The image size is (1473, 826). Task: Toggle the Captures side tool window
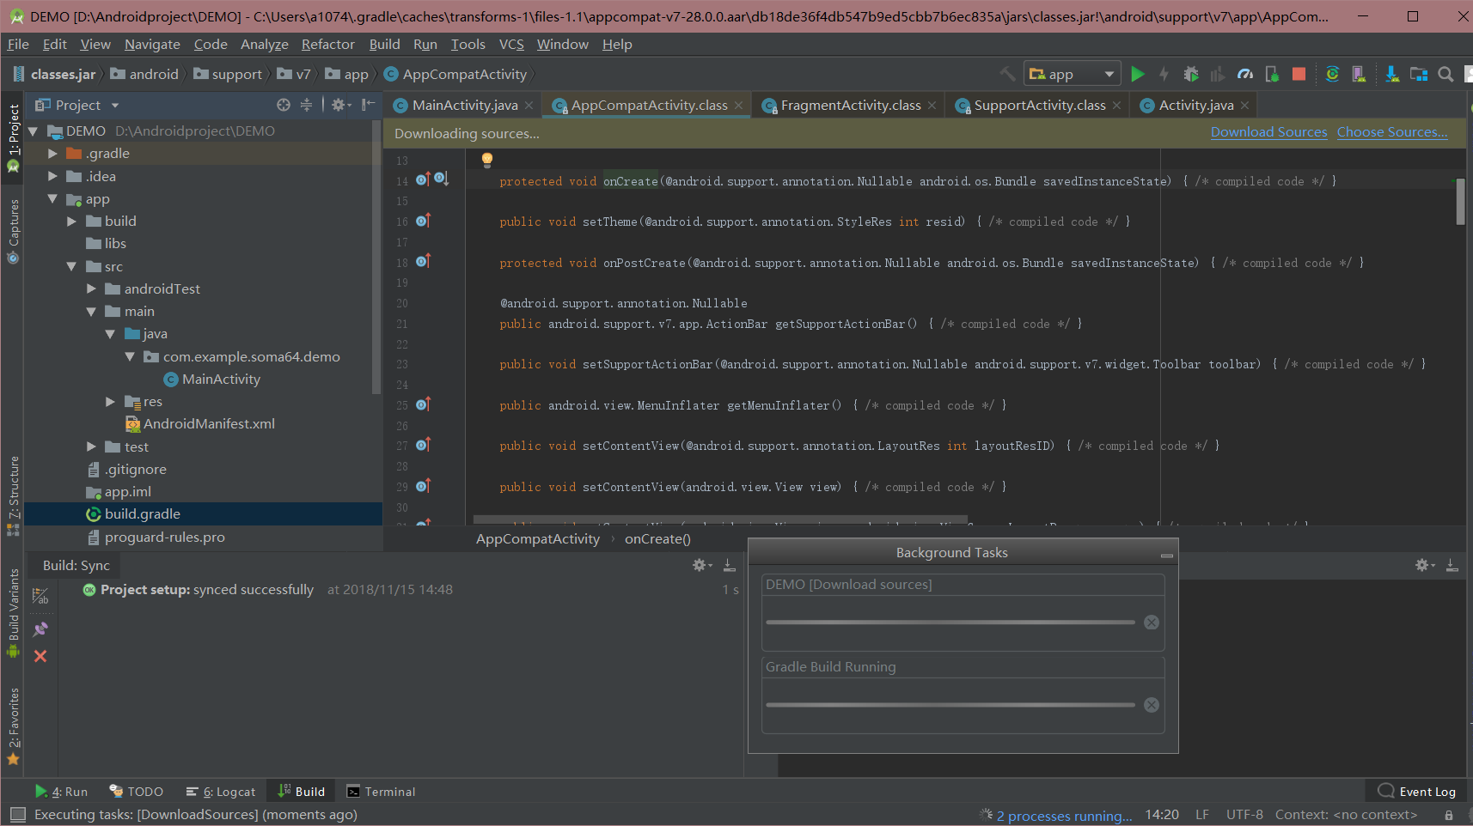coord(14,232)
